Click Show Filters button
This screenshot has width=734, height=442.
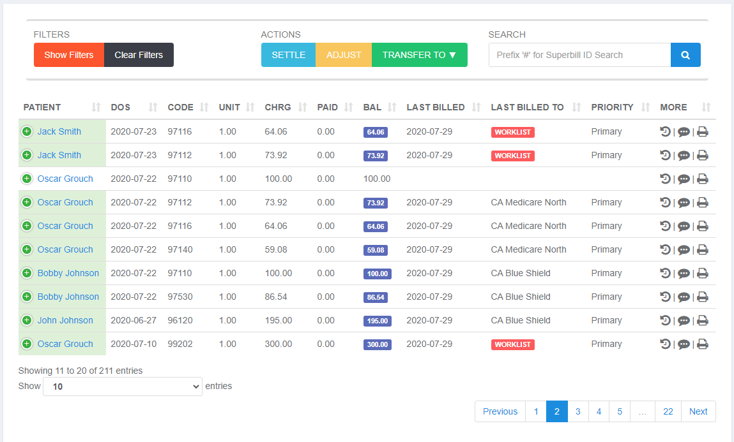[69, 55]
